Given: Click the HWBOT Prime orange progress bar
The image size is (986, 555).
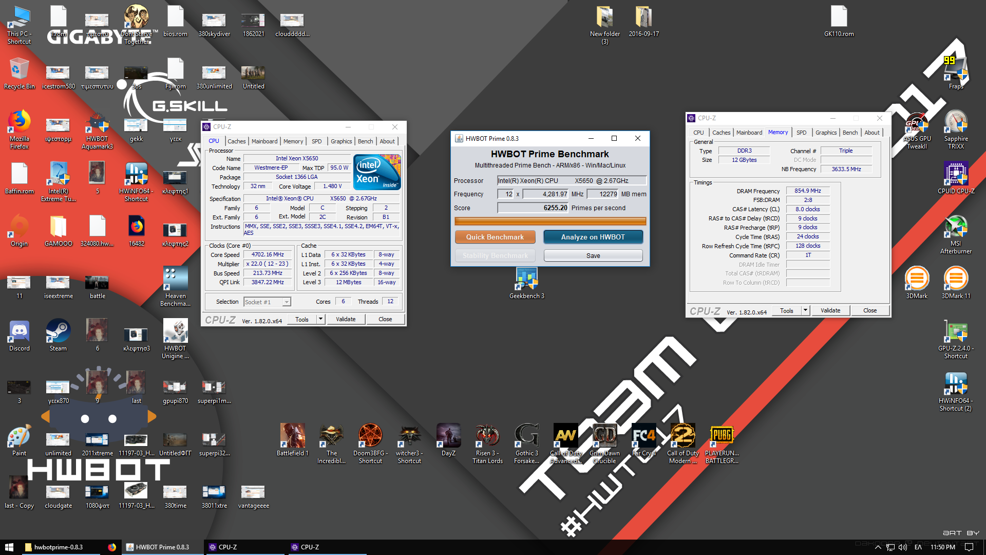Looking at the screenshot, I should (550, 221).
